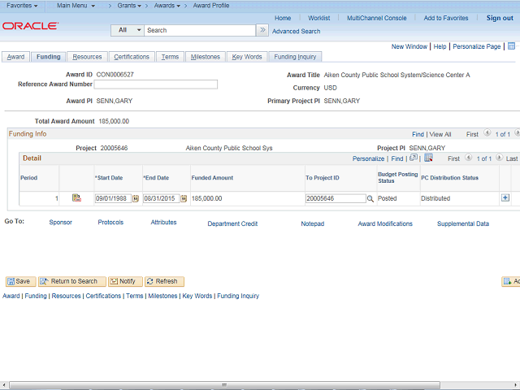Show previous Detail row arrow
Image resolution: width=520 pixels, height=390 pixels.
pyautogui.click(x=468, y=158)
